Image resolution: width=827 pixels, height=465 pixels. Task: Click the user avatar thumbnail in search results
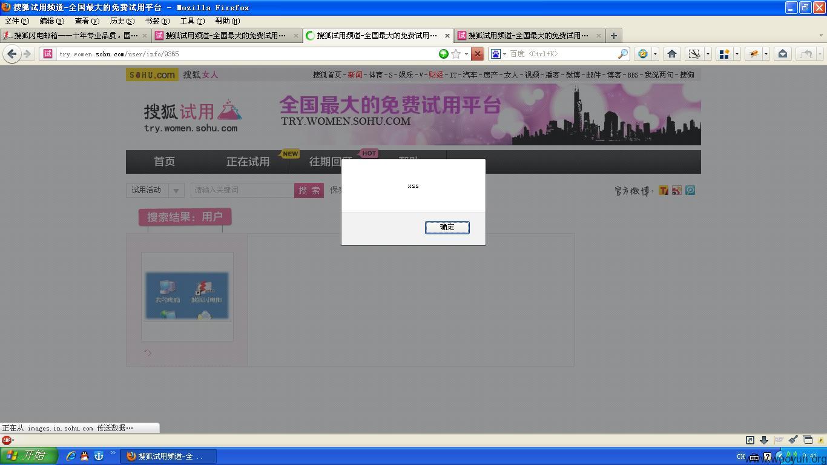pyautogui.click(x=187, y=295)
